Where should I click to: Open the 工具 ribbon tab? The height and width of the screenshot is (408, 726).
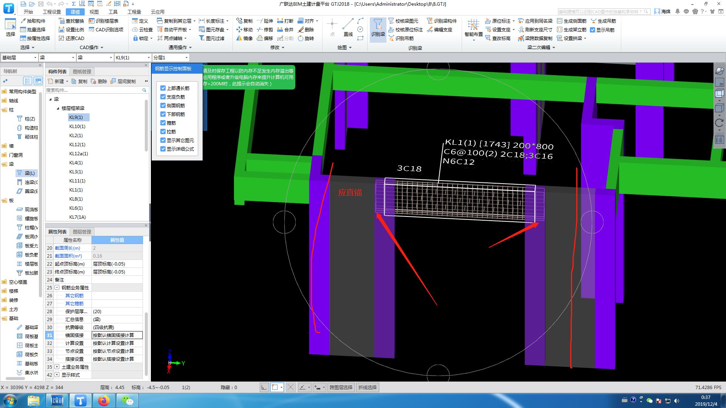point(113,12)
